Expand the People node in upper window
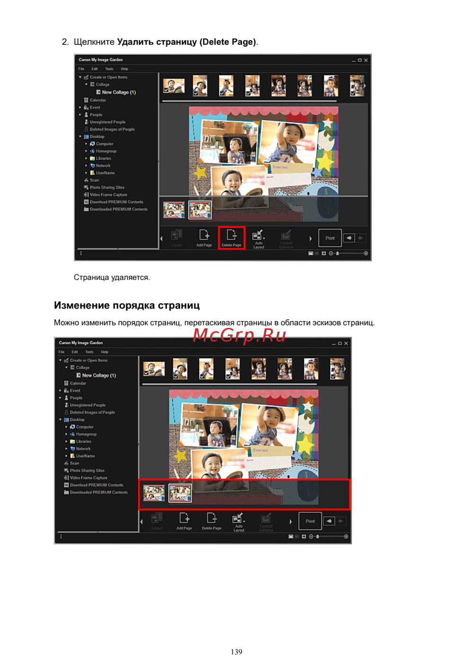The height and width of the screenshot is (669, 473). [x=80, y=115]
